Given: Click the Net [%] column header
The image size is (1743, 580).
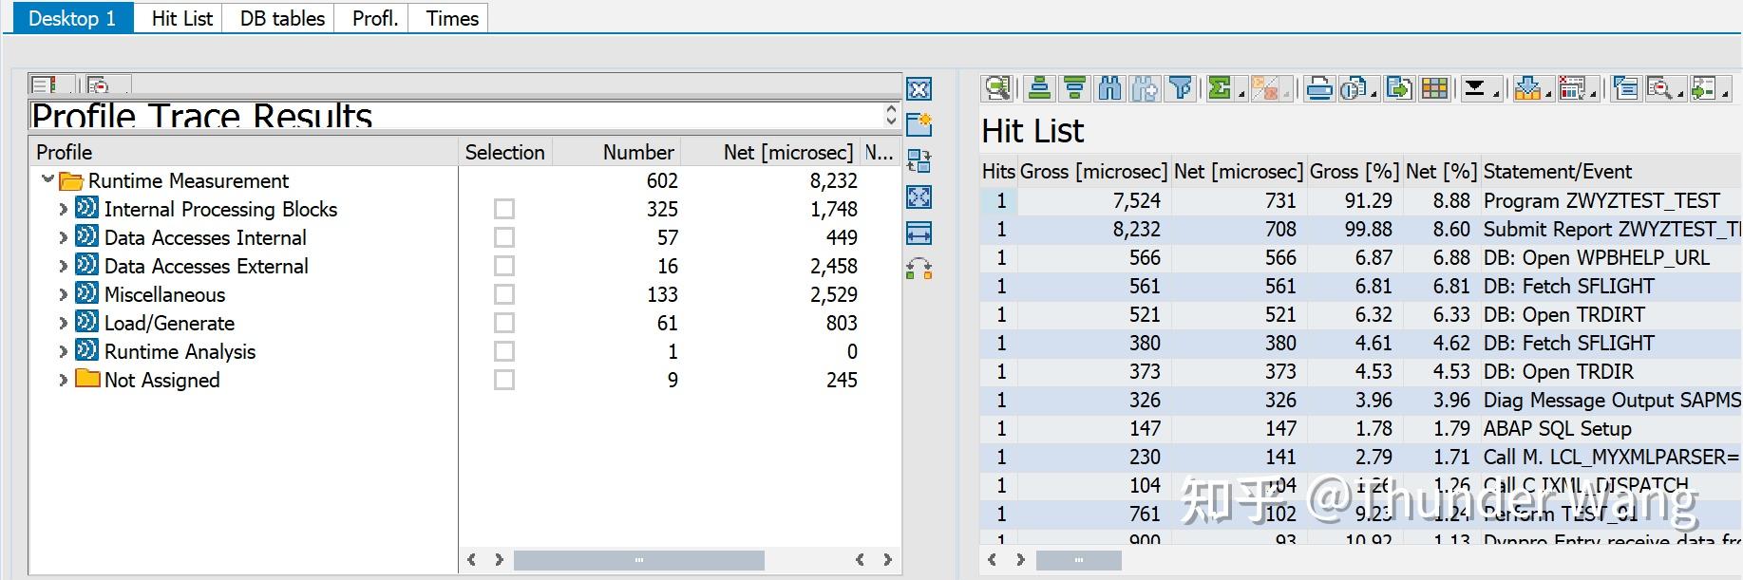Looking at the screenshot, I should 1440,172.
